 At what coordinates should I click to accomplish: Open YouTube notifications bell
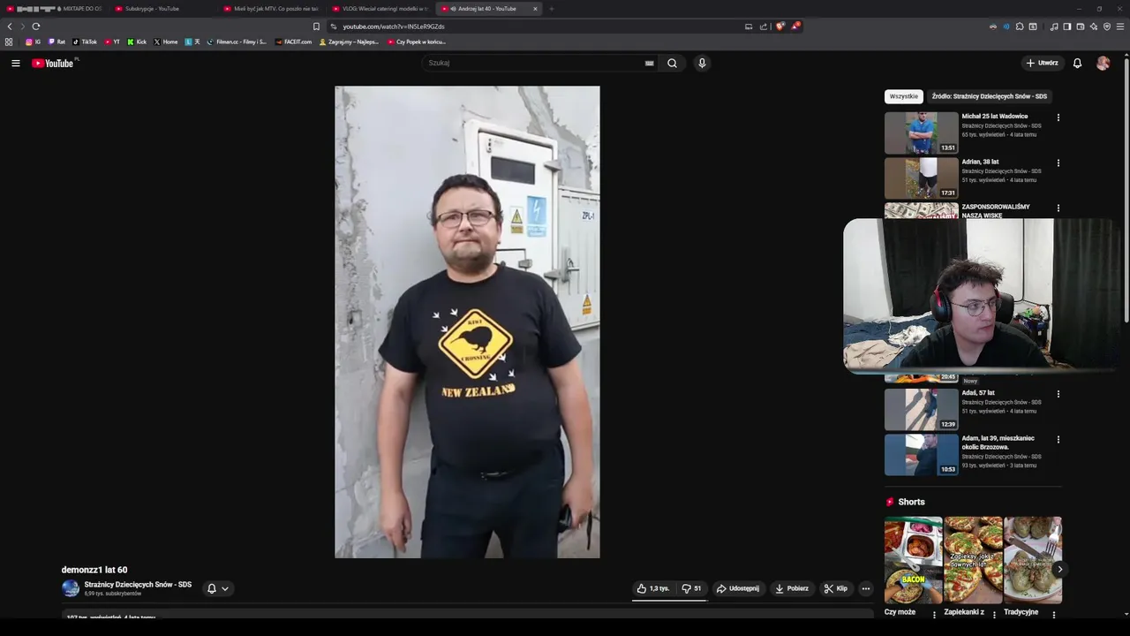(1077, 63)
